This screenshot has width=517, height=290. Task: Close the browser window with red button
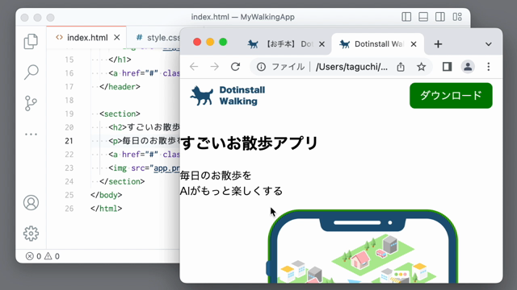(197, 42)
